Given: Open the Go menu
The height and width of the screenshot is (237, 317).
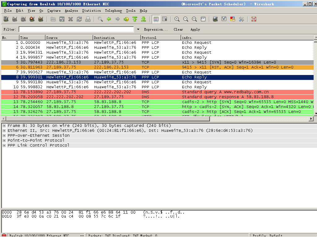Looking at the screenshot, I should coord(41,11).
